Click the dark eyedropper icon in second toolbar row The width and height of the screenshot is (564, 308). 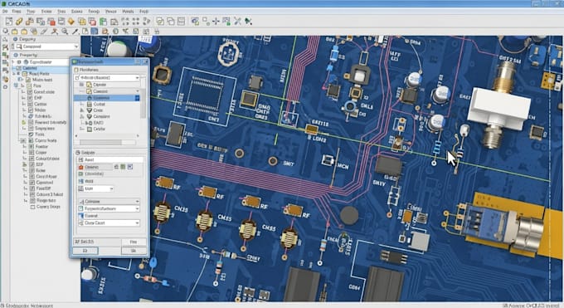point(75,32)
